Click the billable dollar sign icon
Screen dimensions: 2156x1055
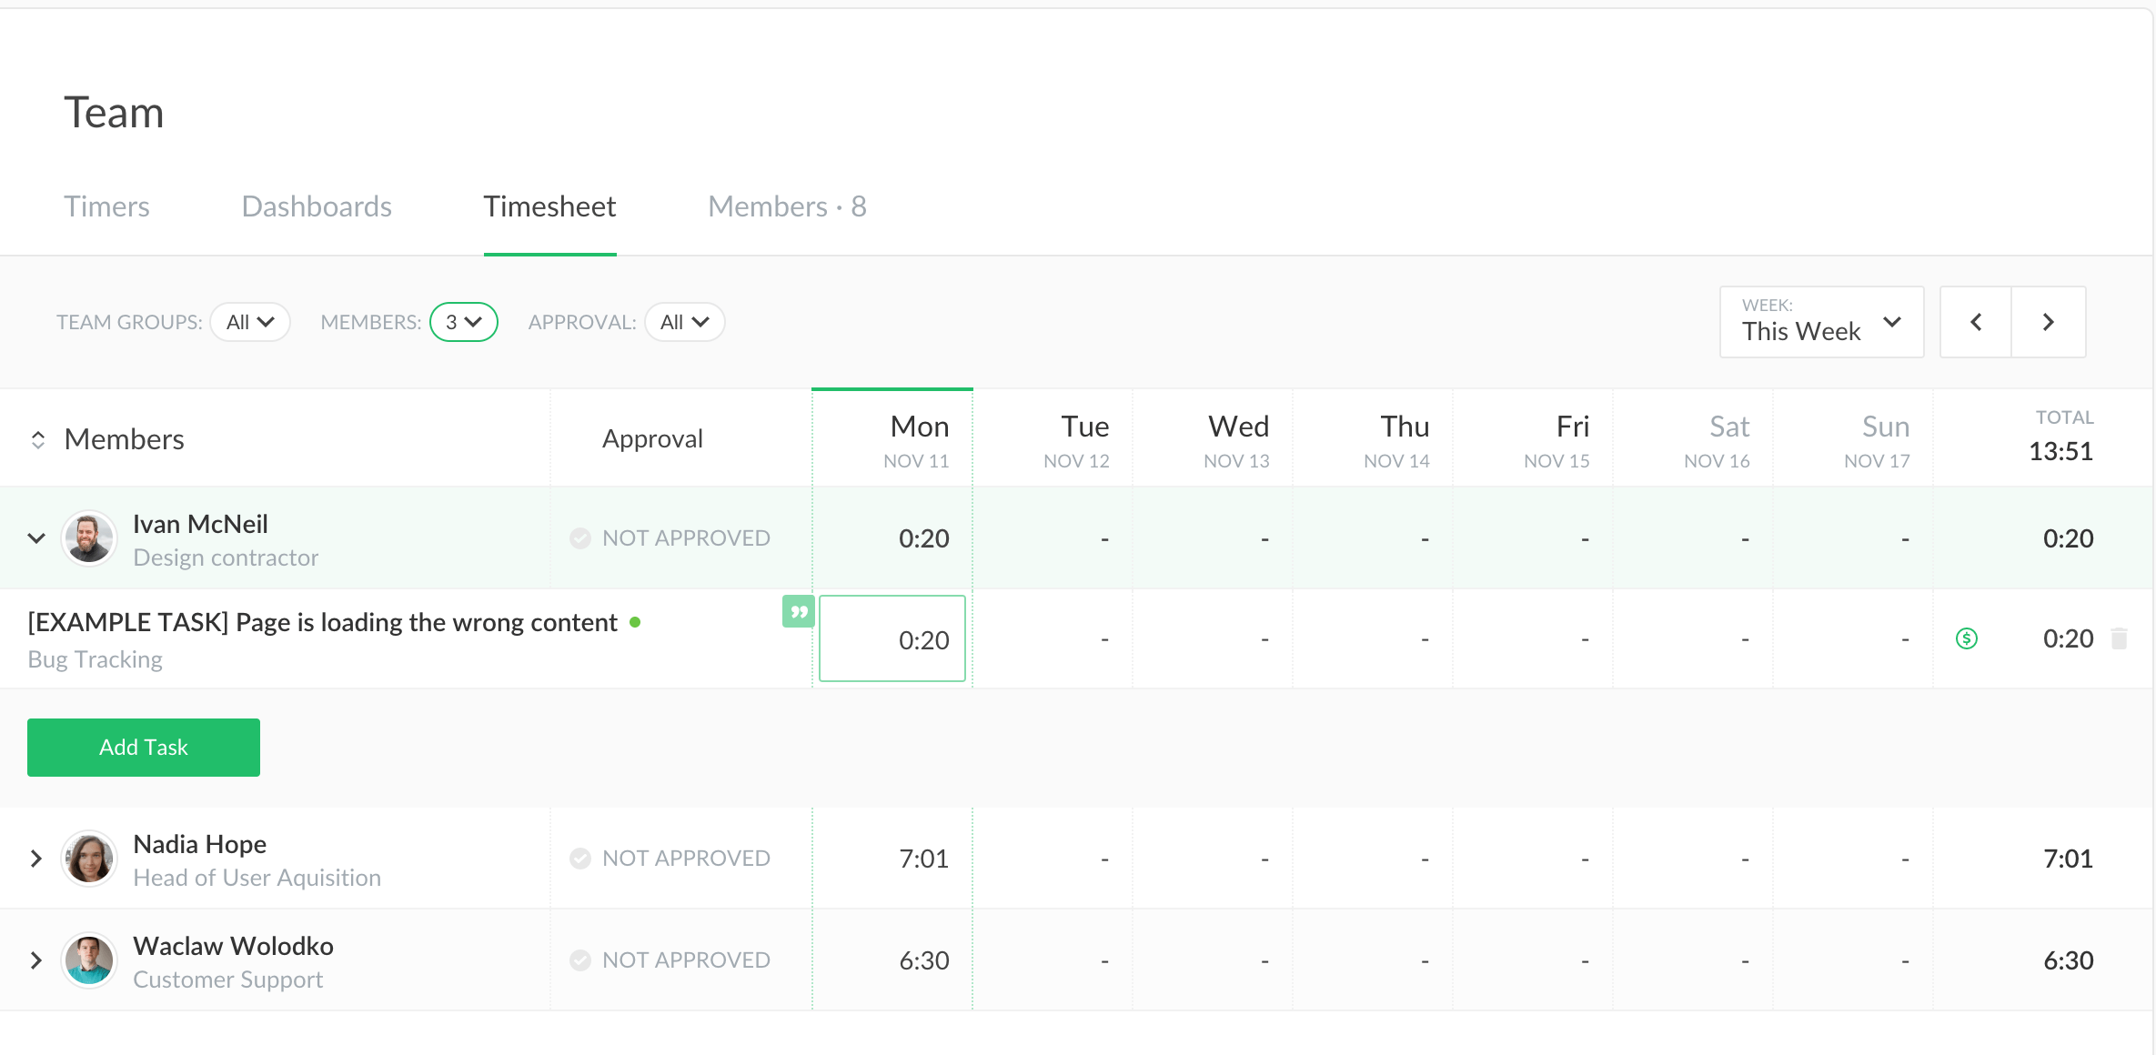coord(1966,638)
